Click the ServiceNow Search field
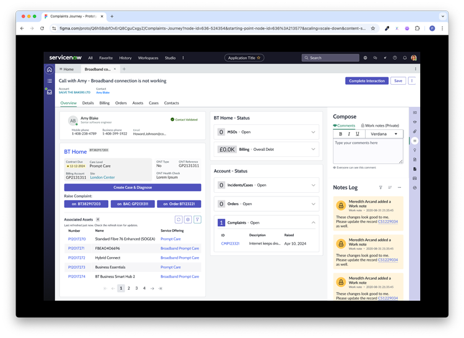Viewport: 464px width, 338px height. point(330,58)
